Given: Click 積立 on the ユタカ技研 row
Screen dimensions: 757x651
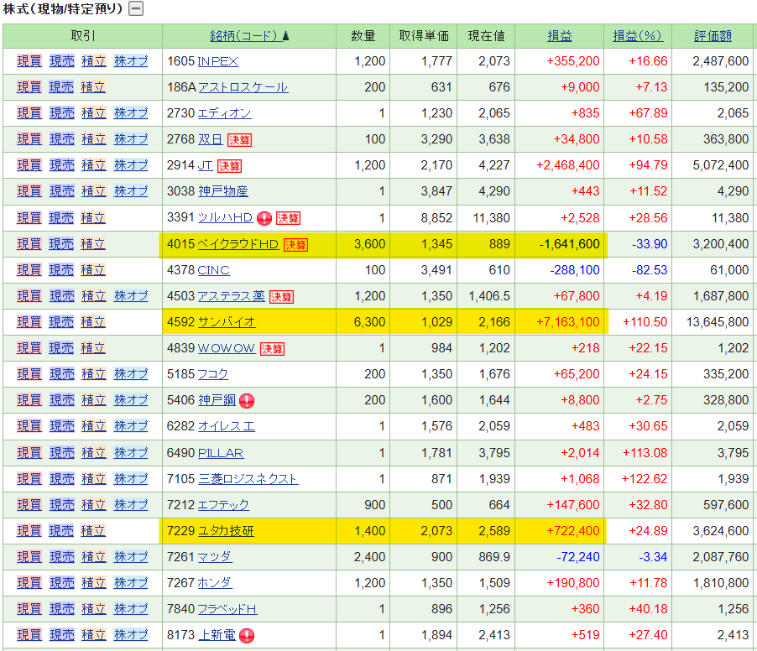Looking at the screenshot, I should point(93,531).
